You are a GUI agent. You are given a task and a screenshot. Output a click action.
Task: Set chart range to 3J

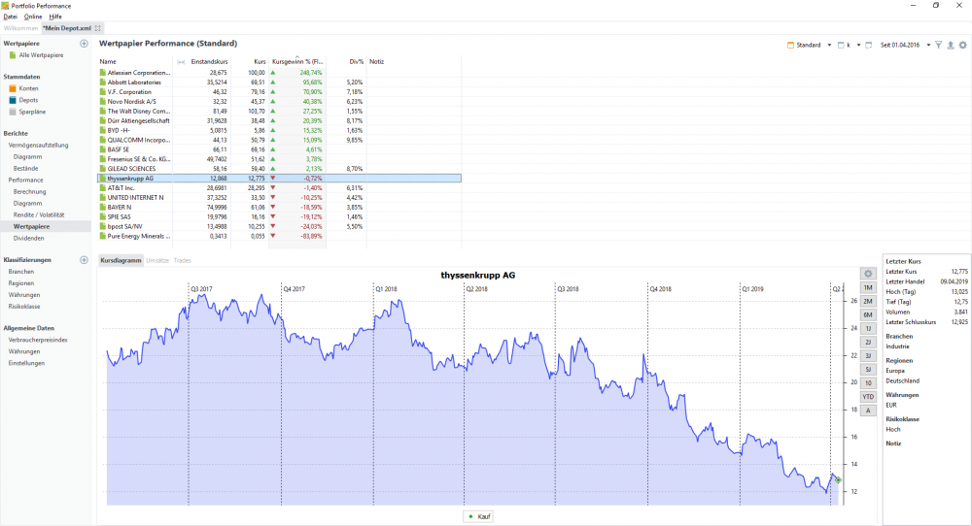tap(868, 356)
